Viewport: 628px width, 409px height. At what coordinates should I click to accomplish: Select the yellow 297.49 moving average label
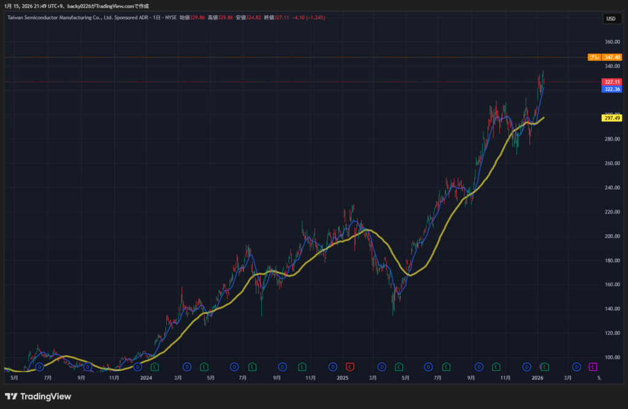pos(612,118)
